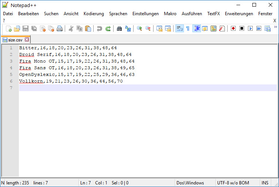Open the Ausführen menu

point(192,14)
